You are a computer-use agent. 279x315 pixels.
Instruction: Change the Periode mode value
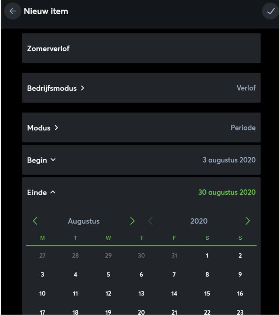[243, 128]
